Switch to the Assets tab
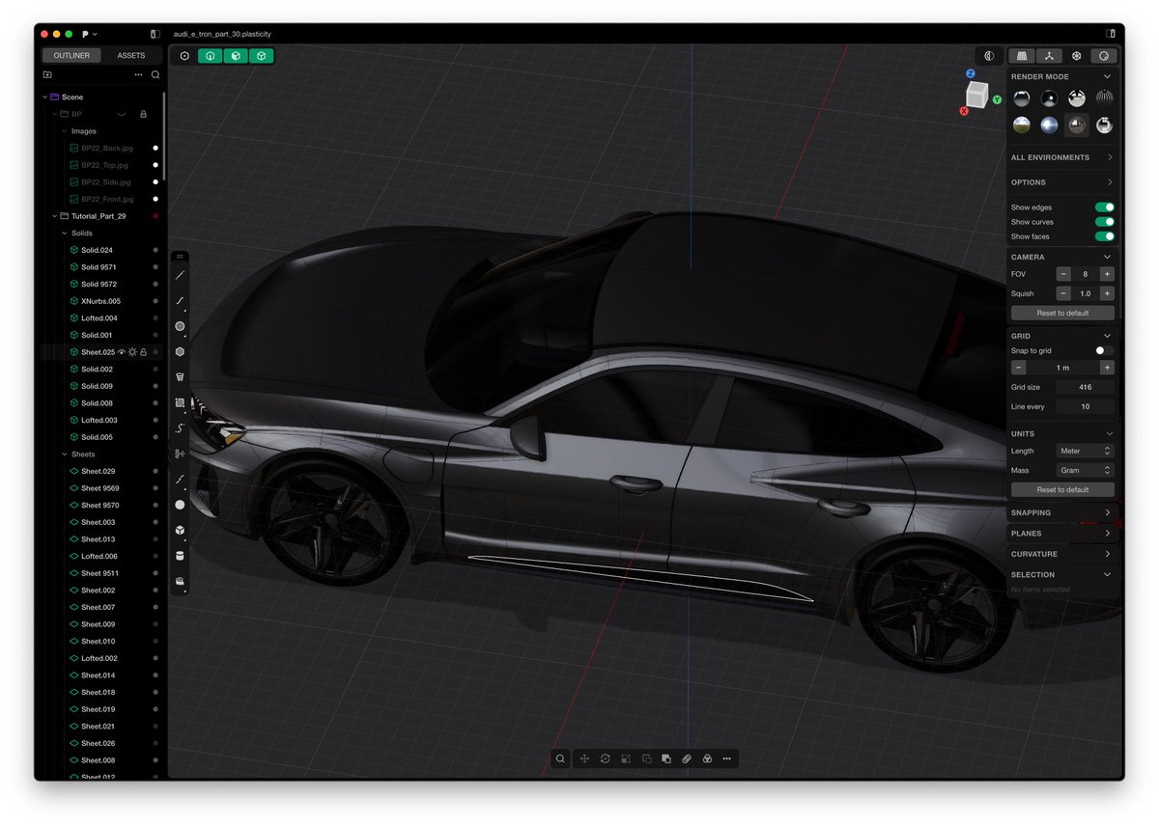The width and height of the screenshot is (1159, 826). coord(131,56)
